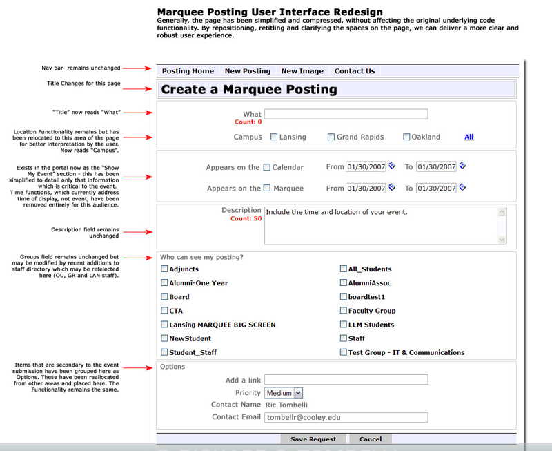
Task: Click the Add a link field
Action: [346, 379]
